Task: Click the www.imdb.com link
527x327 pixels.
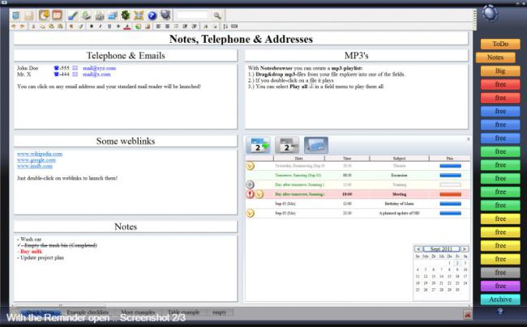Action: (35, 166)
